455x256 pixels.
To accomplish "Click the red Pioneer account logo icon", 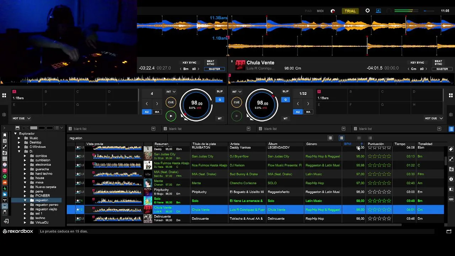I will (x=333, y=11).
